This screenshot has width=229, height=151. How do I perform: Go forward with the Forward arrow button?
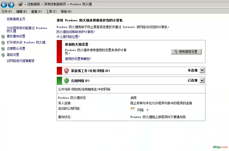pyautogui.click(x=11, y=5)
